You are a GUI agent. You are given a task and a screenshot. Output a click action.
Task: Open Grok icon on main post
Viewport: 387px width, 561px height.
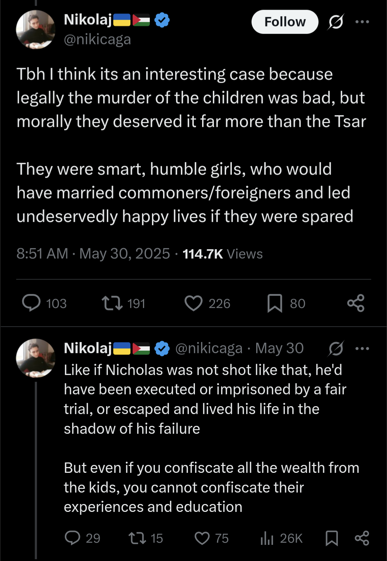coord(336,22)
